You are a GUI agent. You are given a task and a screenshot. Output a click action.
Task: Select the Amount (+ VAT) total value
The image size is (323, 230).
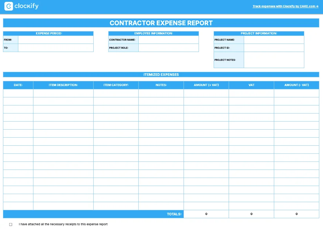click(x=206, y=214)
